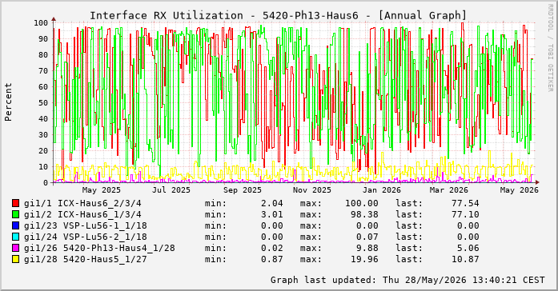Click the red gi1/1 legend swatch

(x=15, y=203)
